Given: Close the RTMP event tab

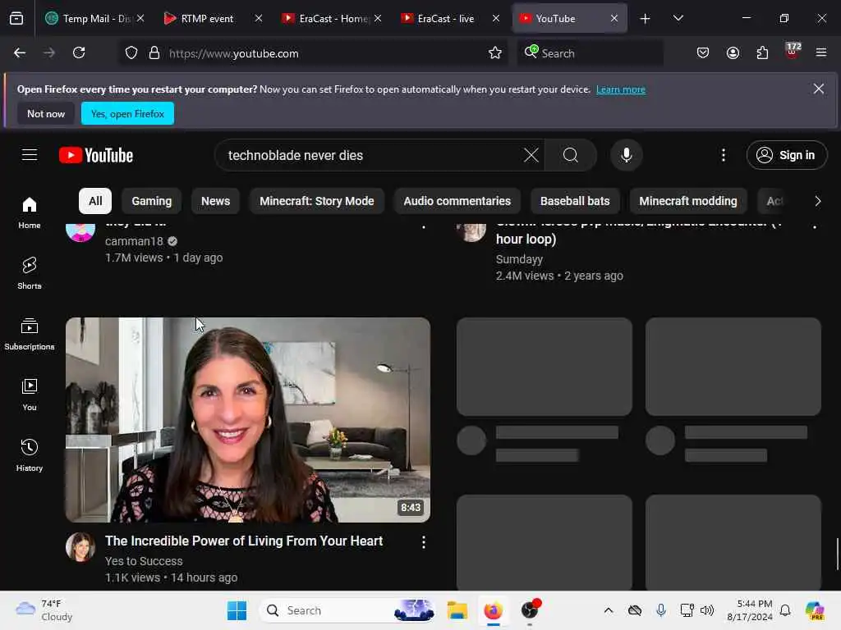Looking at the screenshot, I should click(259, 19).
